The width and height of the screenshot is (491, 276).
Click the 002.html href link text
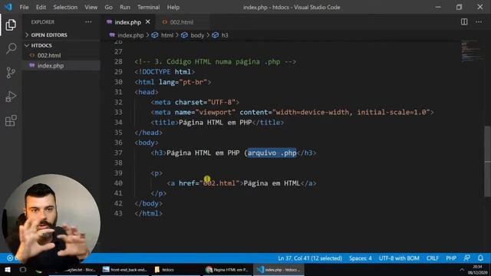(x=219, y=183)
